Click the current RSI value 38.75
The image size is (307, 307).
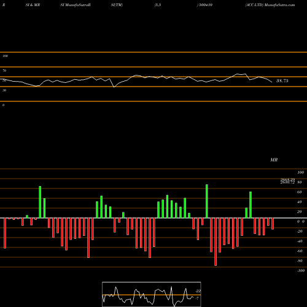(x=282, y=81)
